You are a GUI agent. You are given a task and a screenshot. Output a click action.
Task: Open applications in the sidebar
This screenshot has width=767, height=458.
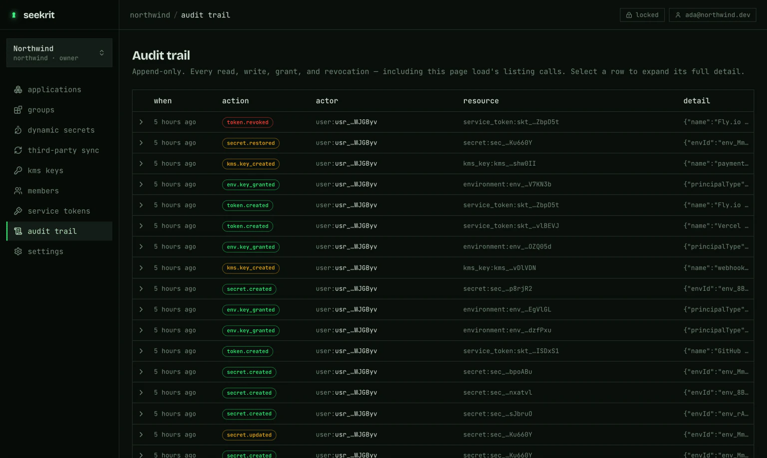pyautogui.click(x=59, y=90)
